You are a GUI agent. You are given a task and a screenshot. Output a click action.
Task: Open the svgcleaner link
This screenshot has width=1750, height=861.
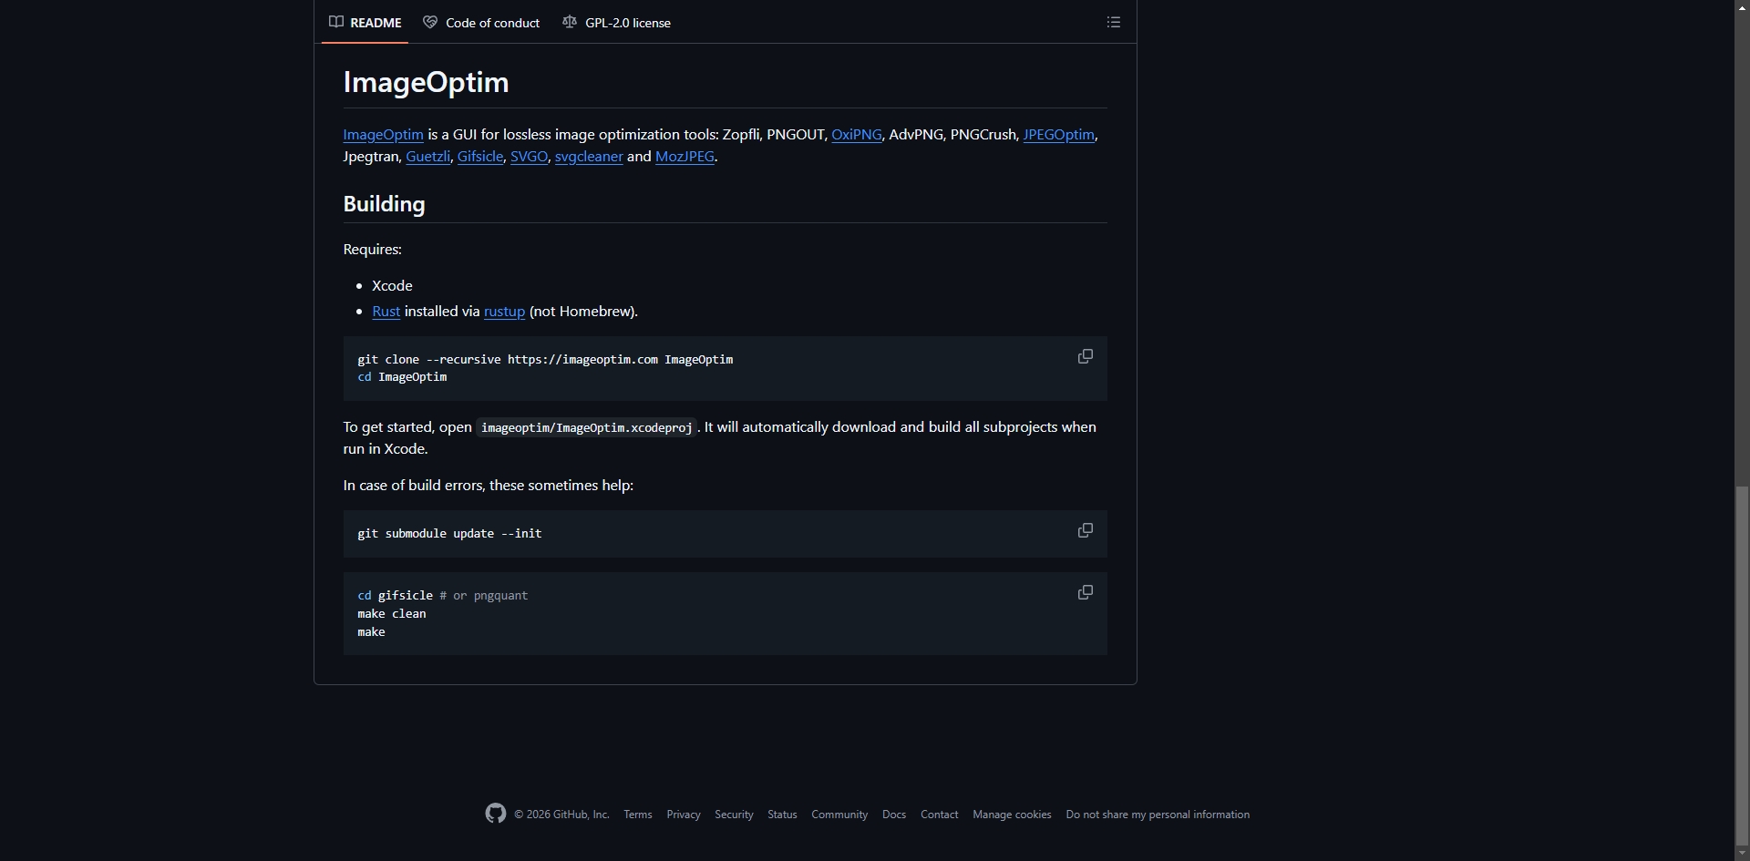(589, 157)
